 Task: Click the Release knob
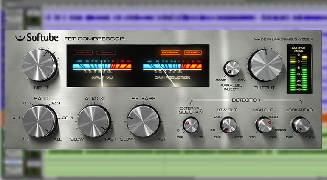tap(143, 121)
